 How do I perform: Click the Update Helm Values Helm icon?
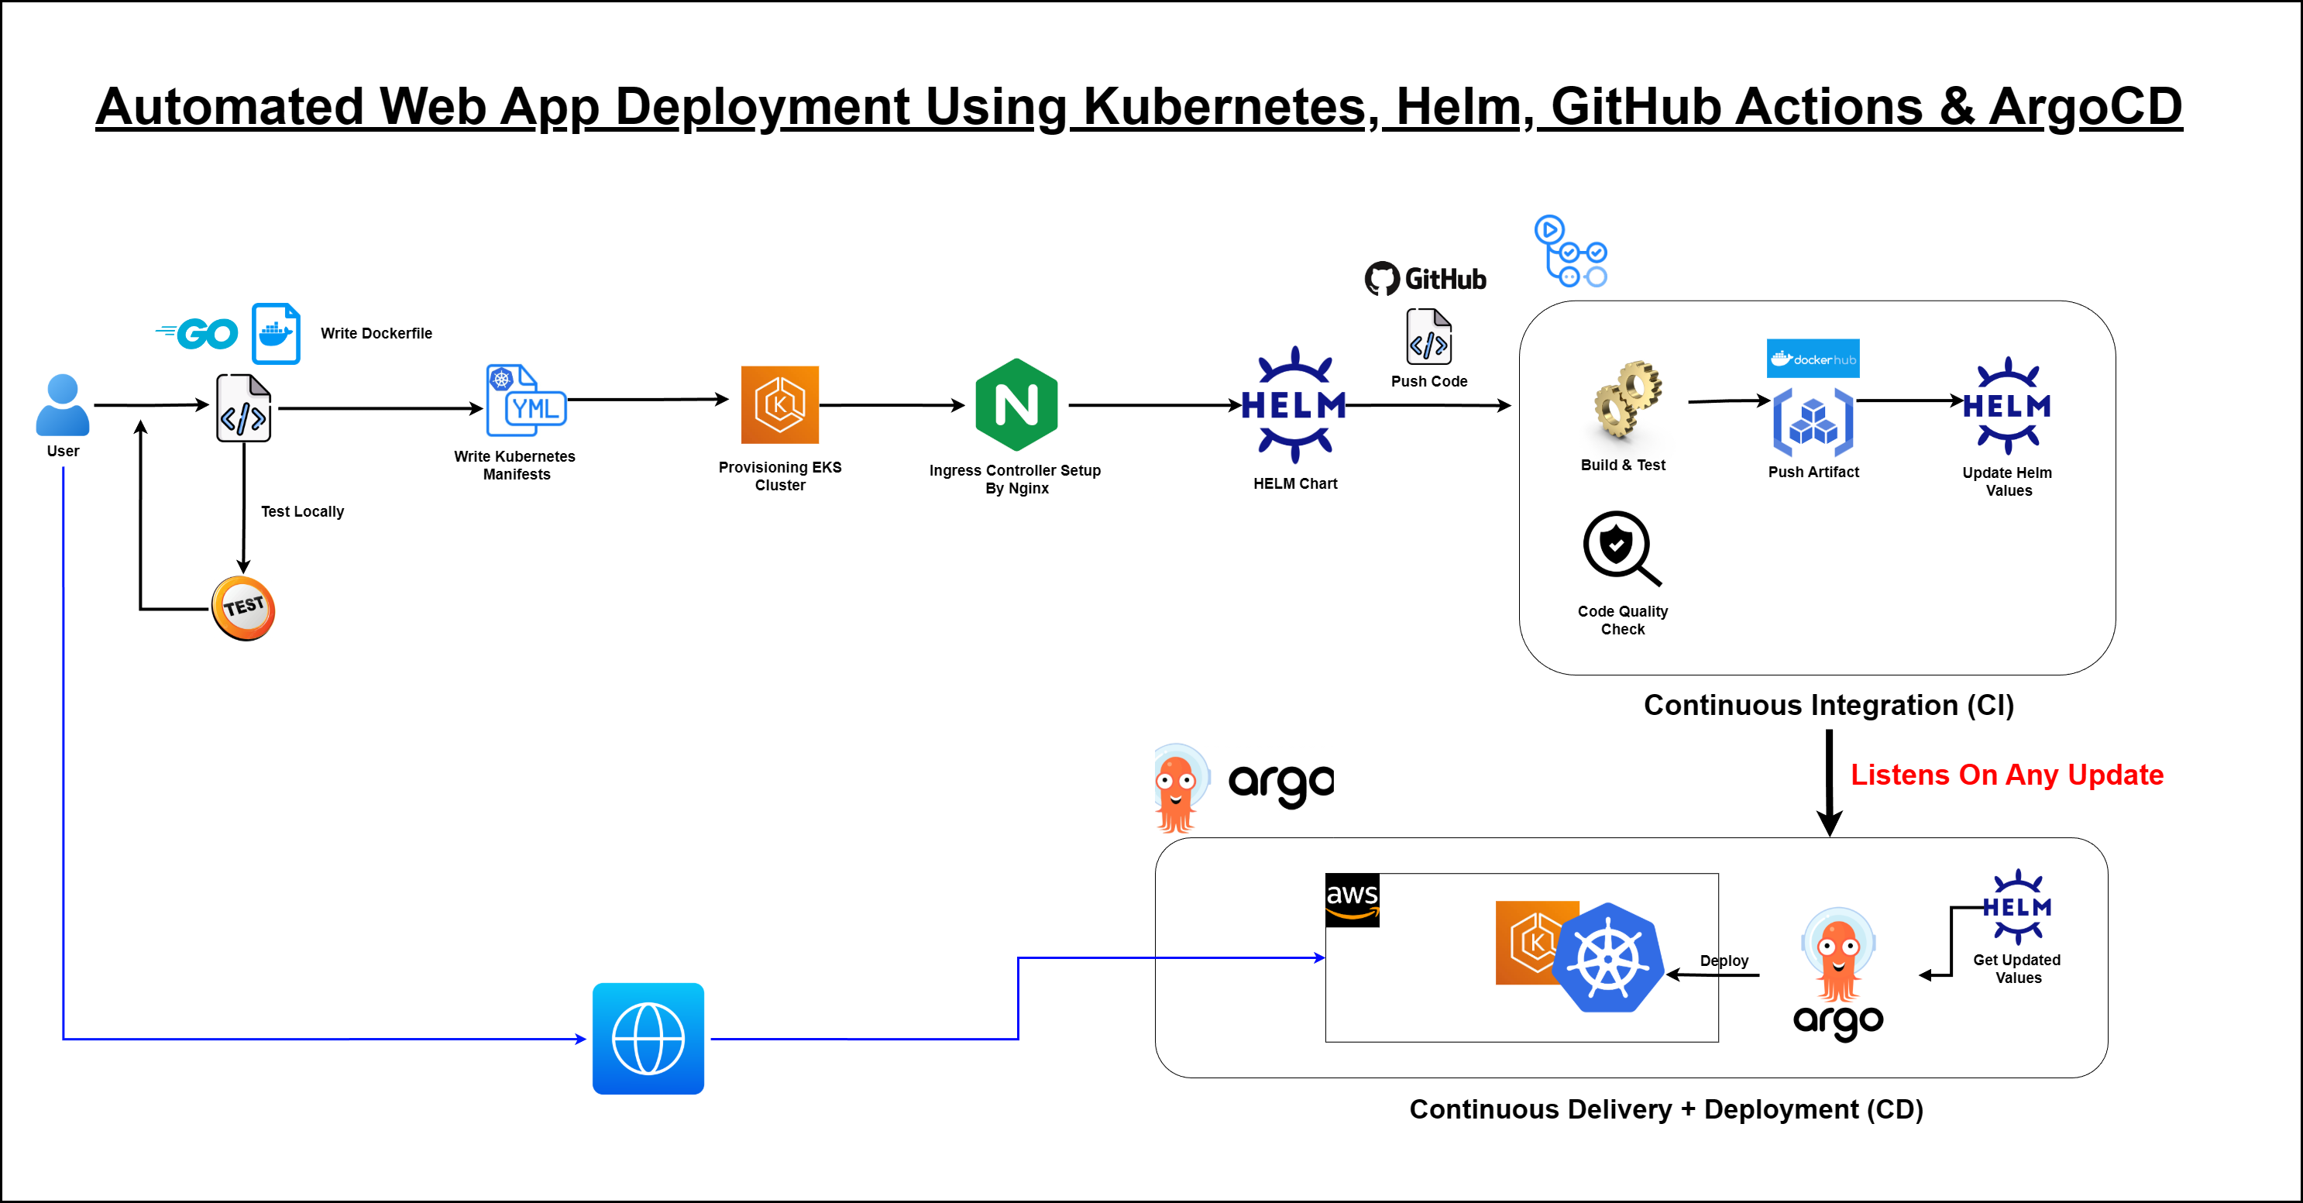2007,405
